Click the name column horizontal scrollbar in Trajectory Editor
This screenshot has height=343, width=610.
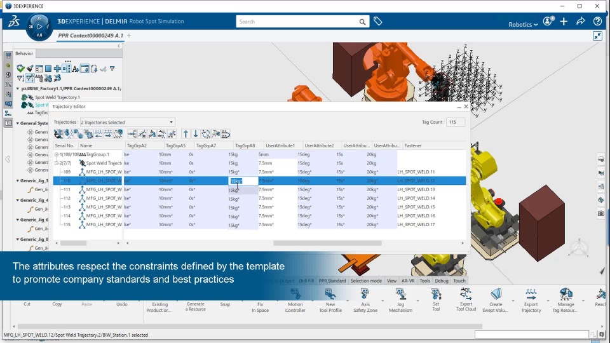click(x=74, y=243)
